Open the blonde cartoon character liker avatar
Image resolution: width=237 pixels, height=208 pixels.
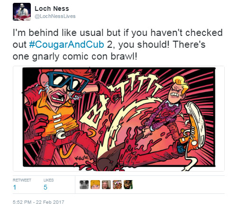click(x=95, y=184)
